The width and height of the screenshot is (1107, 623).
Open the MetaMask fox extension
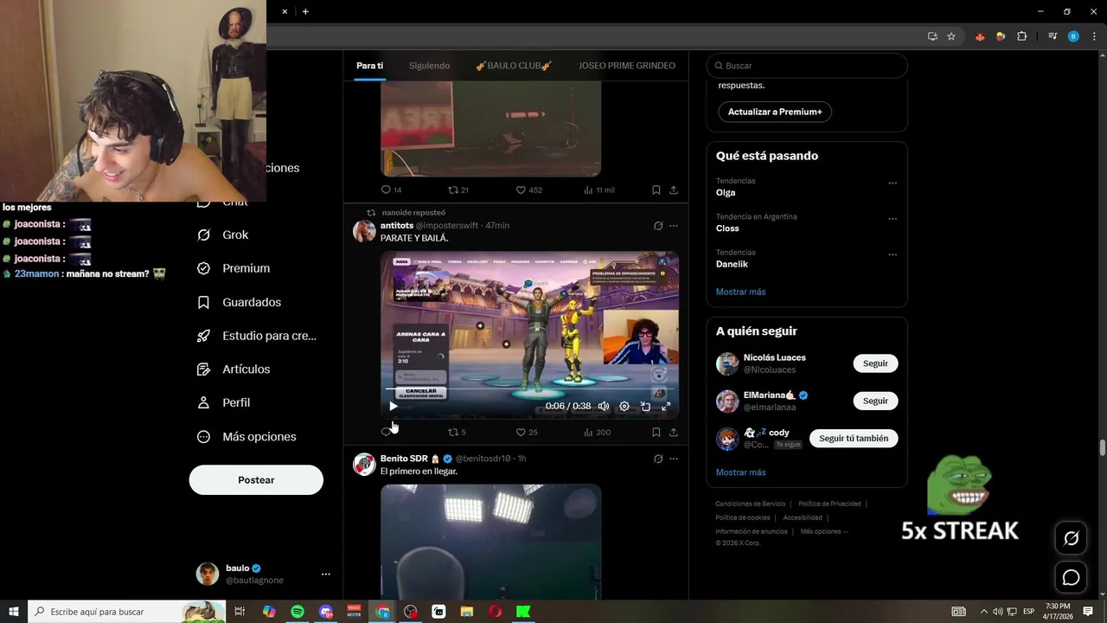980,36
